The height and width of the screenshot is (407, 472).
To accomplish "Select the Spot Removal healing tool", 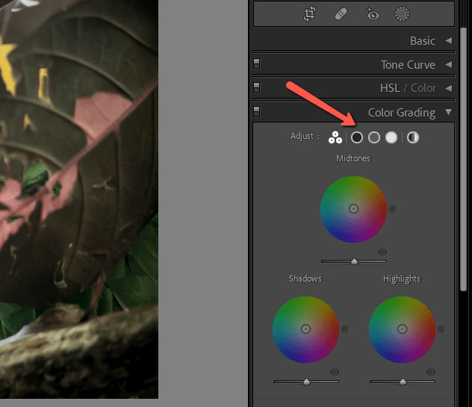I will (x=341, y=14).
